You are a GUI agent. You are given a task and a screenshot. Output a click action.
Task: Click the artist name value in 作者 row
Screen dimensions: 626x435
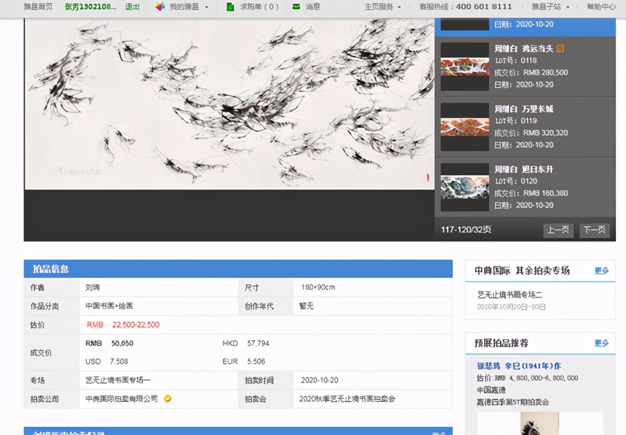[x=93, y=287]
